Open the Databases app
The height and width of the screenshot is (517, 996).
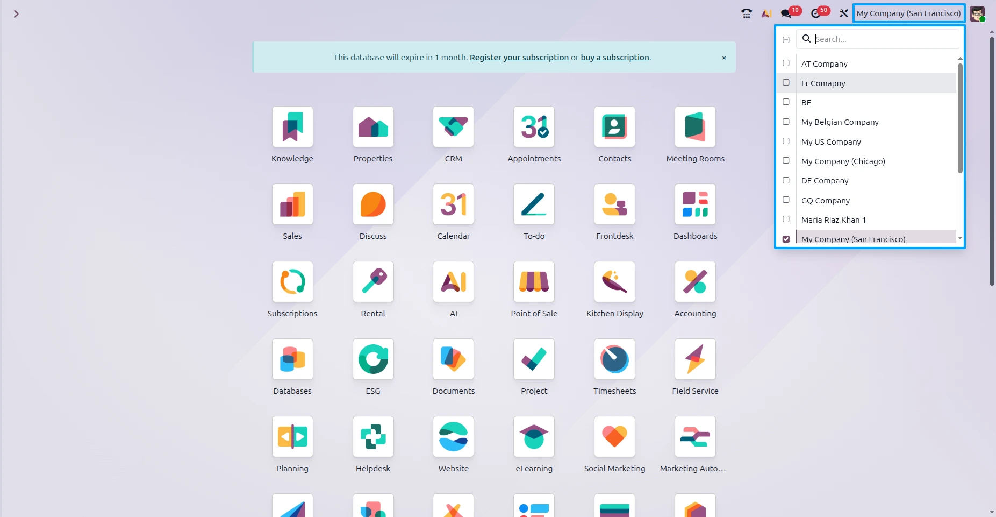[x=292, y=359]
